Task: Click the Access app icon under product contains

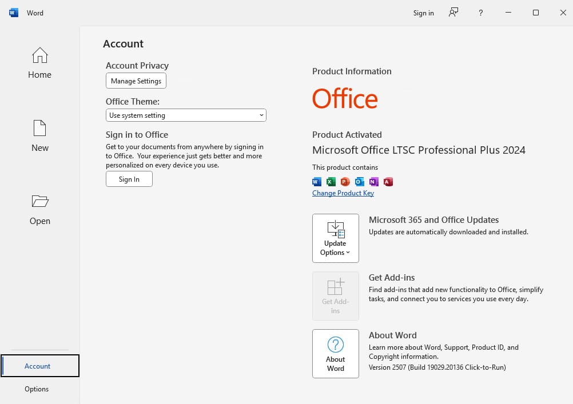Action: (x=388, y=182)
